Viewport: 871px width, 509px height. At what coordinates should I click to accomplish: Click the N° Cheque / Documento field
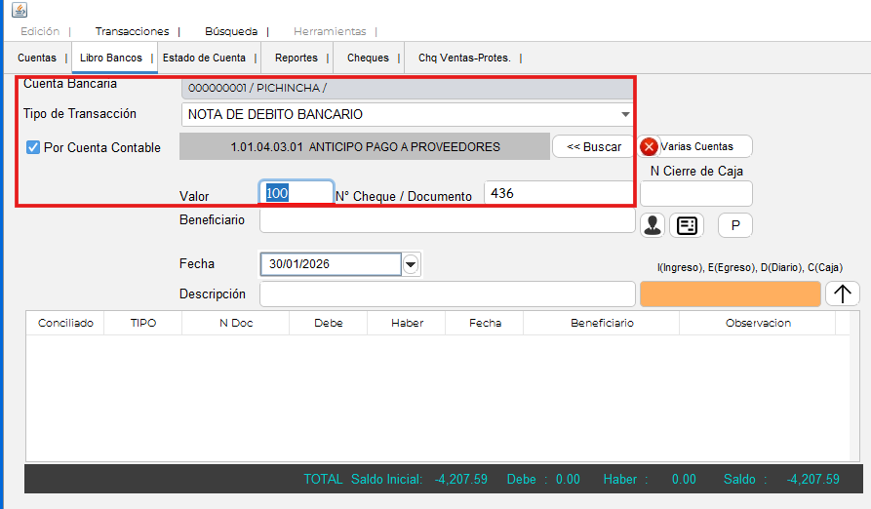[558, 193]
